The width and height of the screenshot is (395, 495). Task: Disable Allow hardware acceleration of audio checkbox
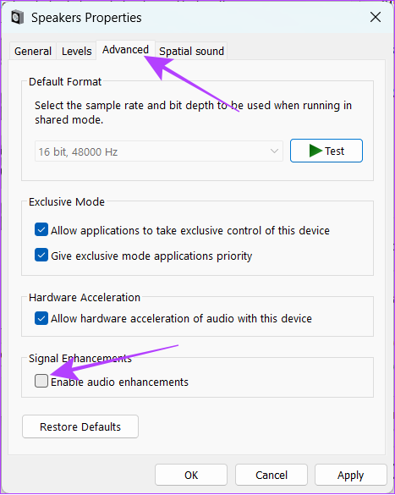click(x=41, y=318)
